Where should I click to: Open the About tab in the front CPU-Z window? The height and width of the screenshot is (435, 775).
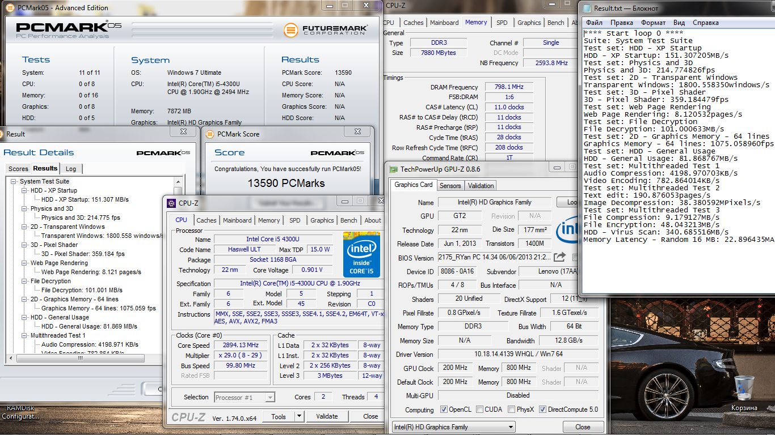point(373,220)
